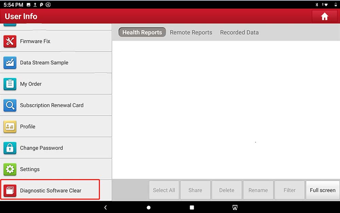Click the Filter button
The height and width of the screenshot is (213, 340).
289,190
